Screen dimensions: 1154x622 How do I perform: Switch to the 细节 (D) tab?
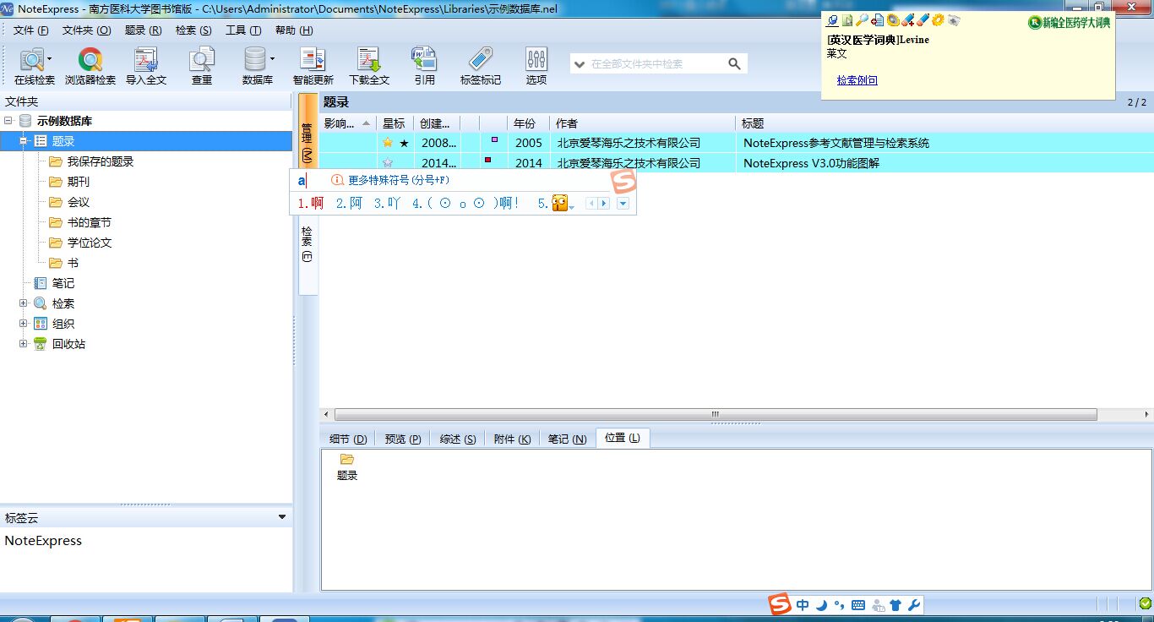click(x=348, y=439)
